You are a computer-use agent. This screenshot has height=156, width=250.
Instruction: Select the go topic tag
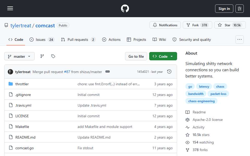(x=190, y=86)
